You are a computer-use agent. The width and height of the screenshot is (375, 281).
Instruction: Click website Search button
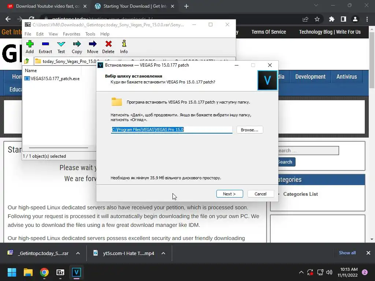286,162
